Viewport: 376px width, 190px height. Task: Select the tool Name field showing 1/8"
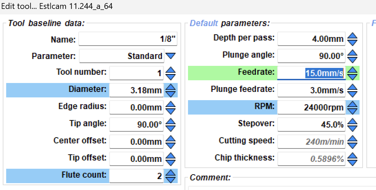128,39
